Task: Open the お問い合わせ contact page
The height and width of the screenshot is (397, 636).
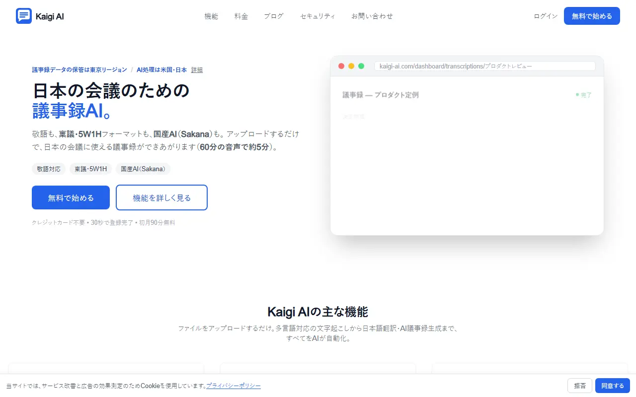Action: pos(372,16)
